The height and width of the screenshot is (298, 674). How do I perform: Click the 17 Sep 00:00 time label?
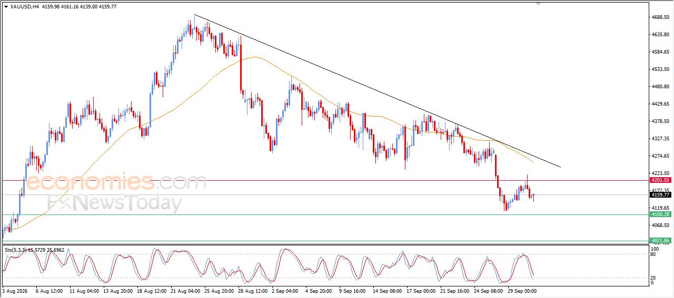point(422,291)
